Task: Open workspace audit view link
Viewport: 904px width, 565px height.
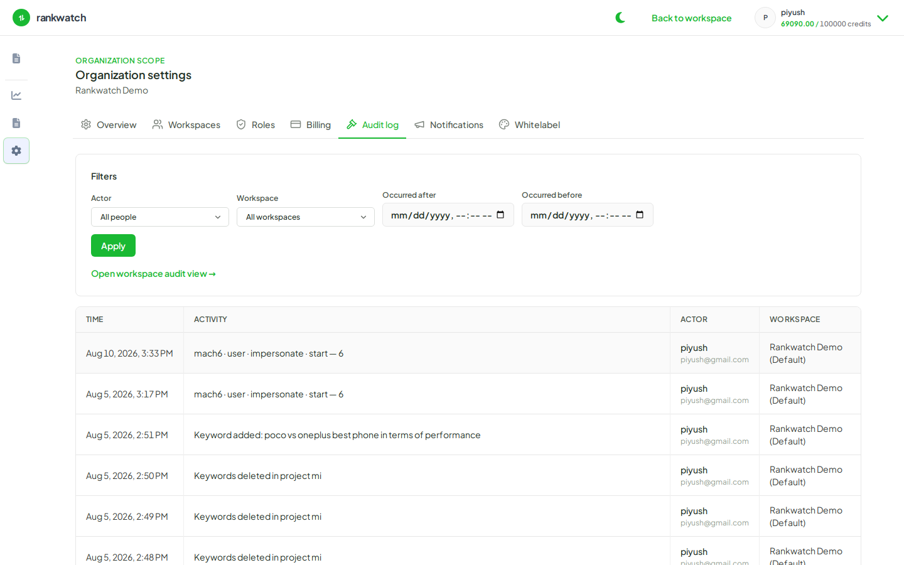Action: tap(153, 274)
